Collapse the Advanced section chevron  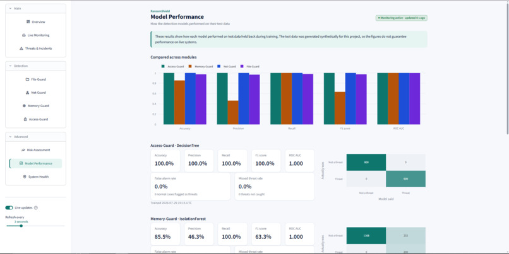(x=10, y=137)
